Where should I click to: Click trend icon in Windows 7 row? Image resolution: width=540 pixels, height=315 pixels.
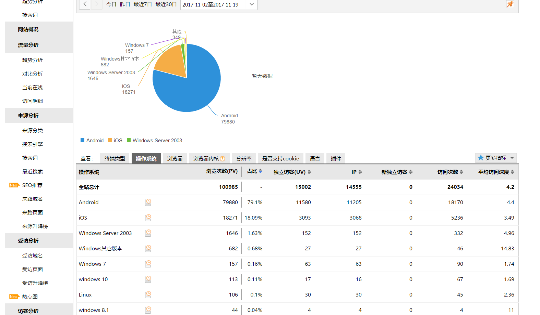pos(148,264)
